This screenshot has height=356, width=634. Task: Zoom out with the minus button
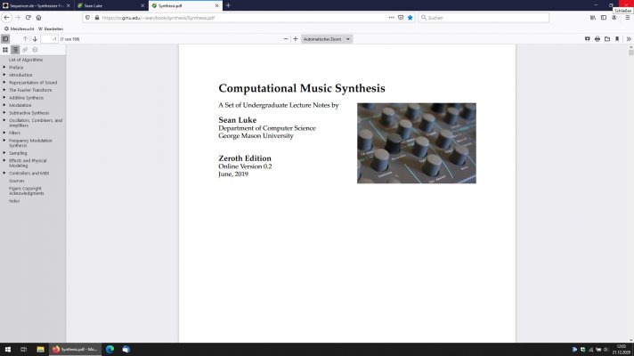(x=286, y=39)
